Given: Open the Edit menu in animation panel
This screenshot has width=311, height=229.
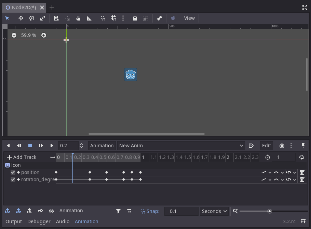Looking at the screenshot, I should 266,146.
